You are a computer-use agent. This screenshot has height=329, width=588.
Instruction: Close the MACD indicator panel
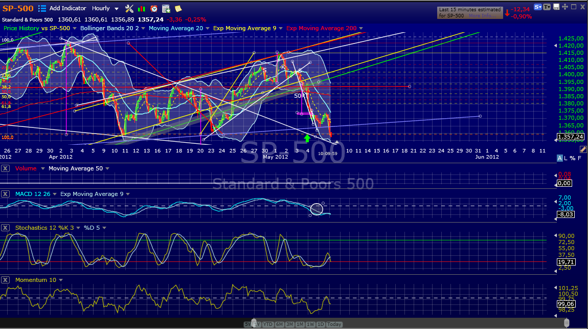[x=5, y=194]
